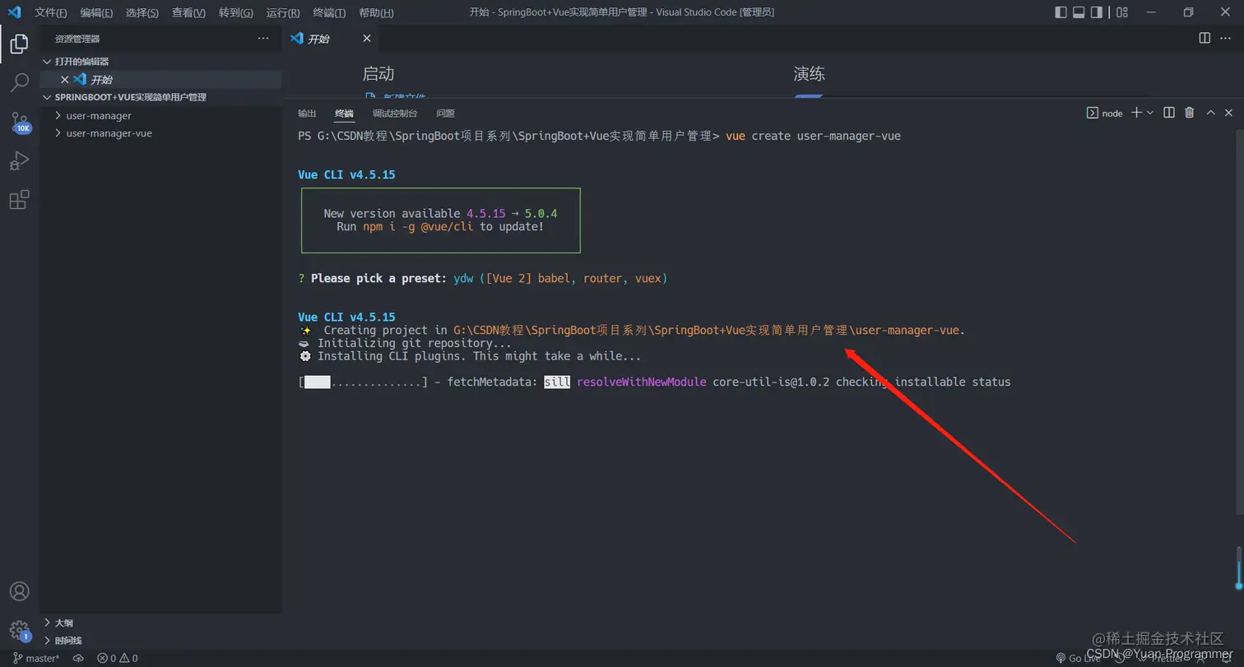The height and width of the screenshot is (667, 1244).
Task: Open the Run and Debug view
Action: tap(19, 160)
